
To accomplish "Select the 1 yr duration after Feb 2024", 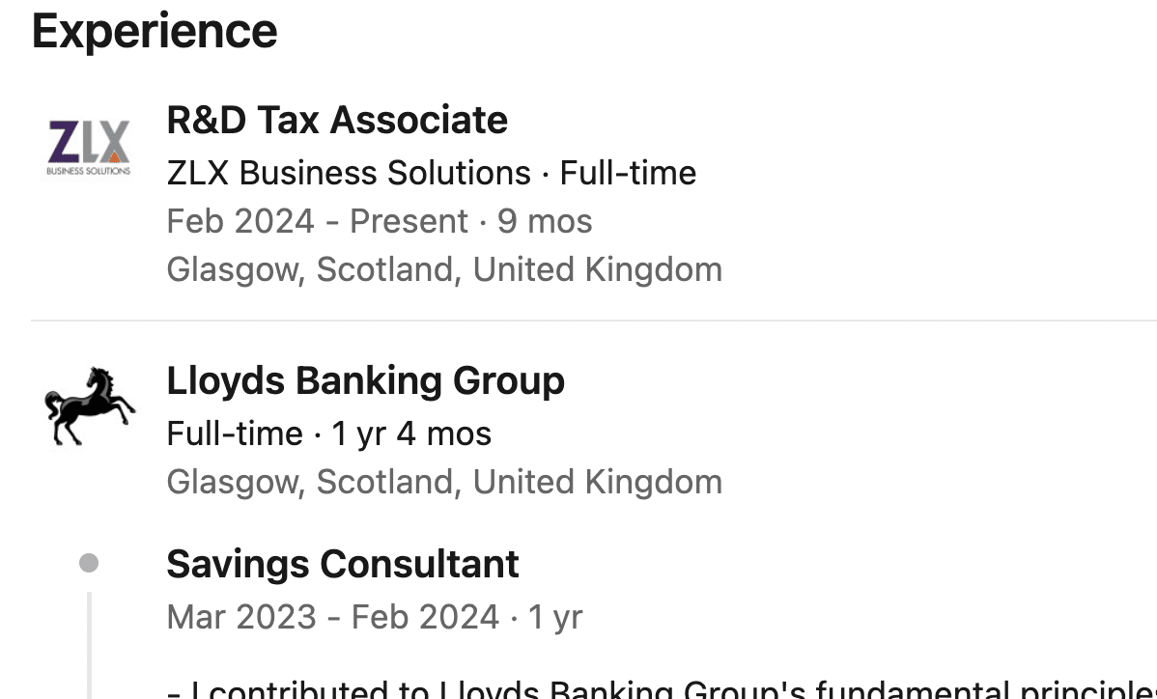I will click(555, 618).
